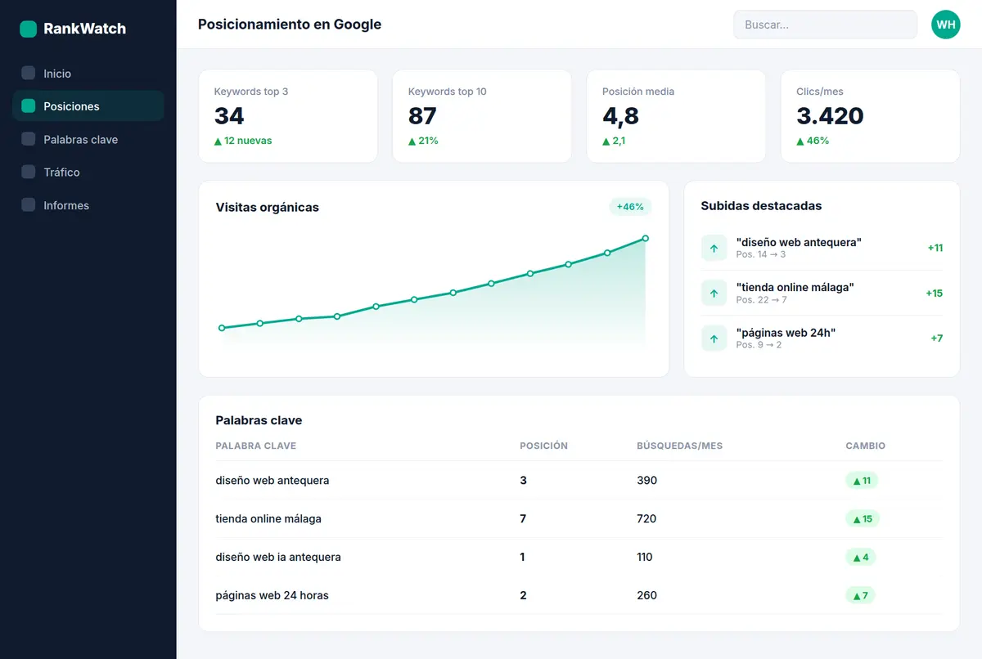The width and height of the screenshot is (982, 659).
Task: Click up-arrow icon beside "diseño web antequera"
Action: 714,248
